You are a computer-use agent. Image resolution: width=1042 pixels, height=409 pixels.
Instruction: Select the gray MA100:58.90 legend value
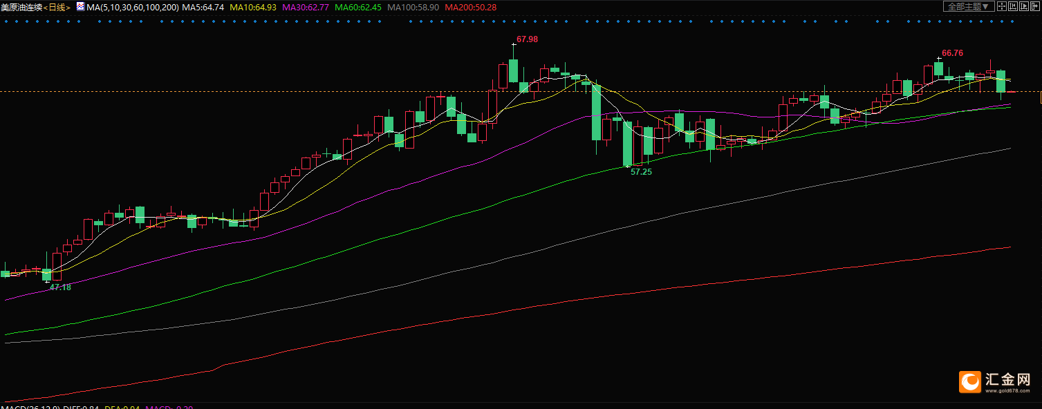(413, 7)
